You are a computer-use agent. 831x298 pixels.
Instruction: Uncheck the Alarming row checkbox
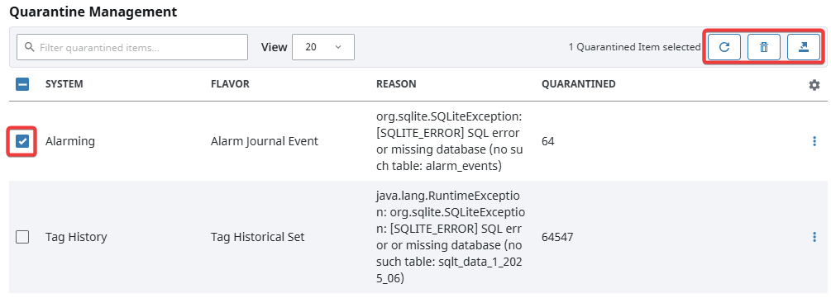click(22, 141)
